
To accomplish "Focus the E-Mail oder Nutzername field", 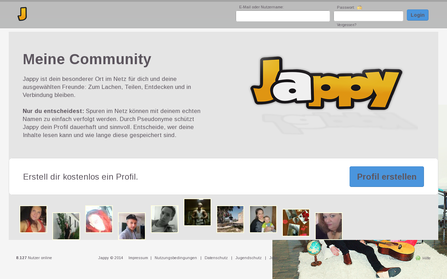I will [x=283, y=16].
